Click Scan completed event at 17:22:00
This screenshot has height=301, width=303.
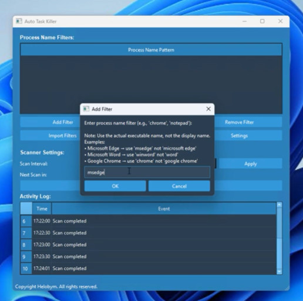tap(164, 221)
